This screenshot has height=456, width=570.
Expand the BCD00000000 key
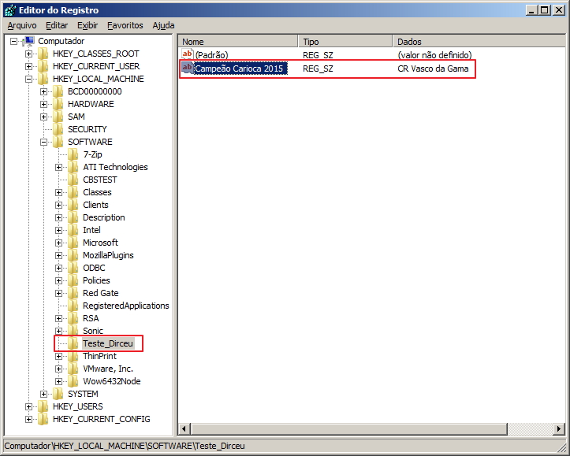[43, 92]
